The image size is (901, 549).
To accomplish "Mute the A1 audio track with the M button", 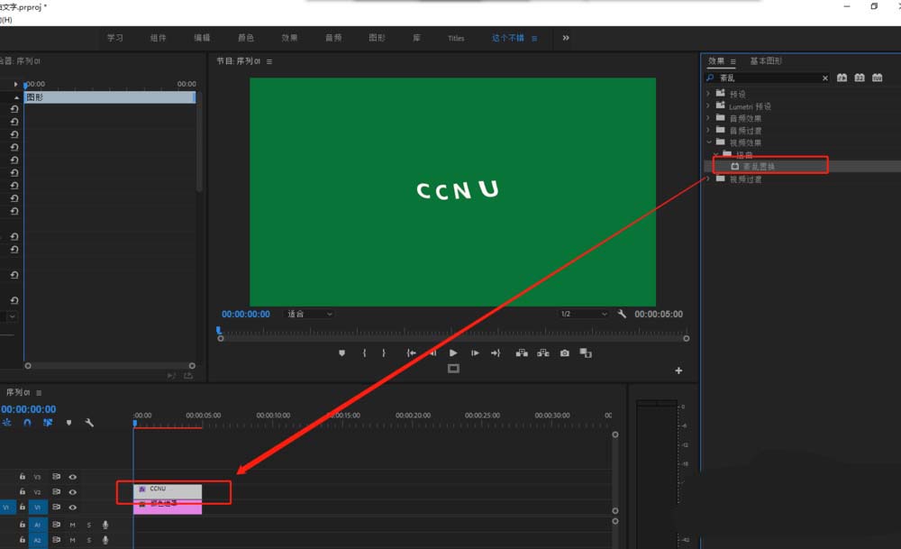I will coord(73,525).
